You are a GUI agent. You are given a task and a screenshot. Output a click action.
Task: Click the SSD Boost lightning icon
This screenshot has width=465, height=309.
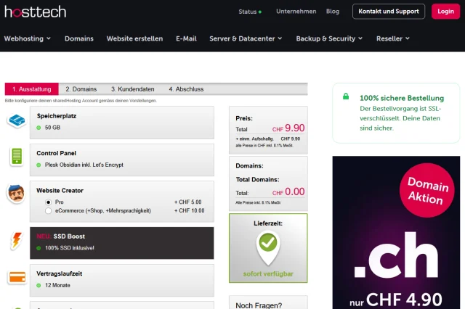[x=17, y=240]
